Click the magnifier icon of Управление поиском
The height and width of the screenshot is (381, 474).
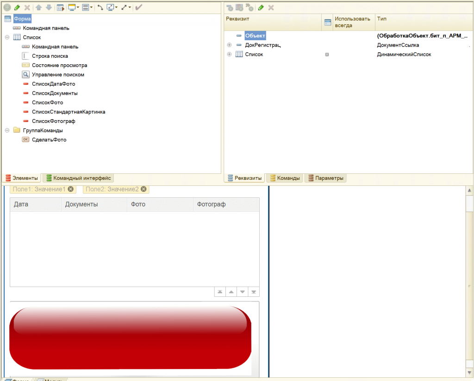click(x=26, y=74)
